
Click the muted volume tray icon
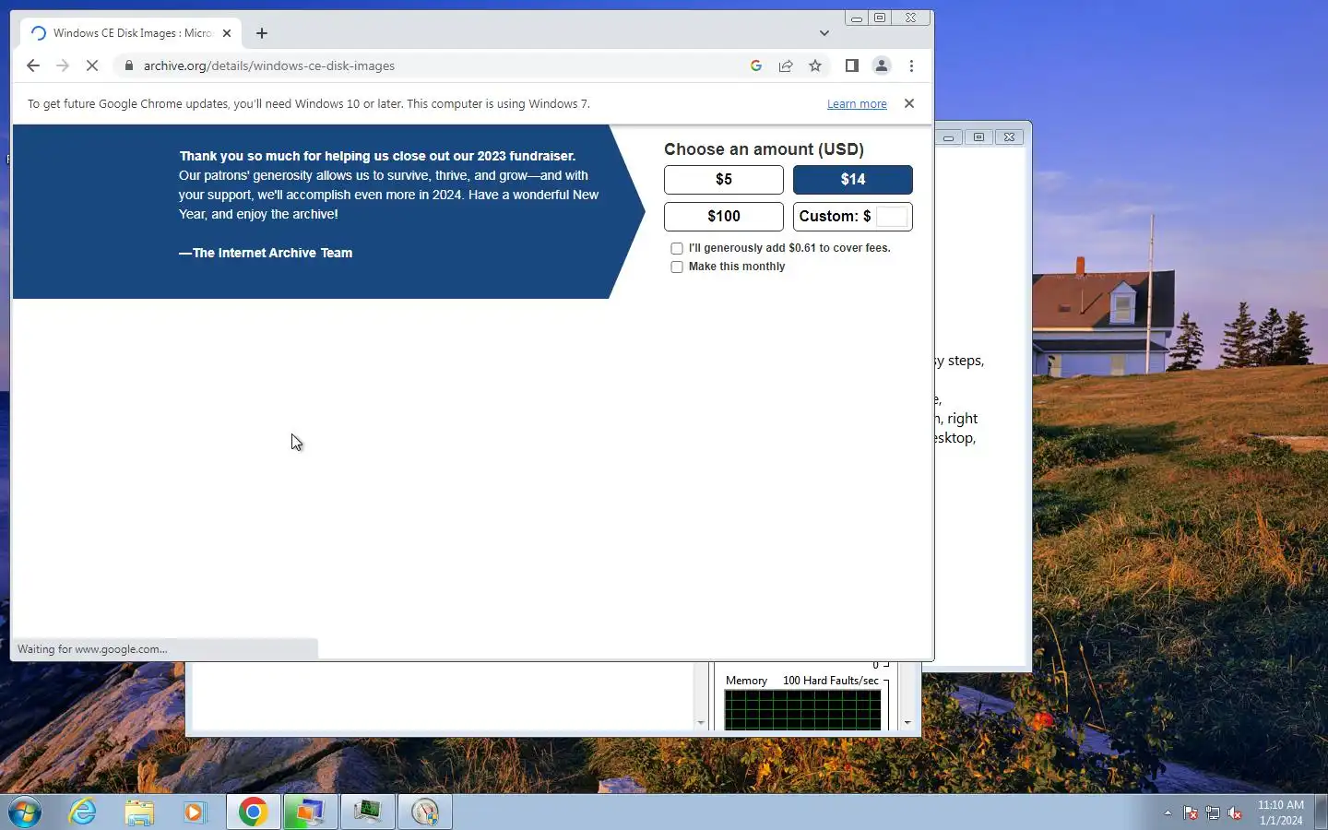coord(1236,813)
